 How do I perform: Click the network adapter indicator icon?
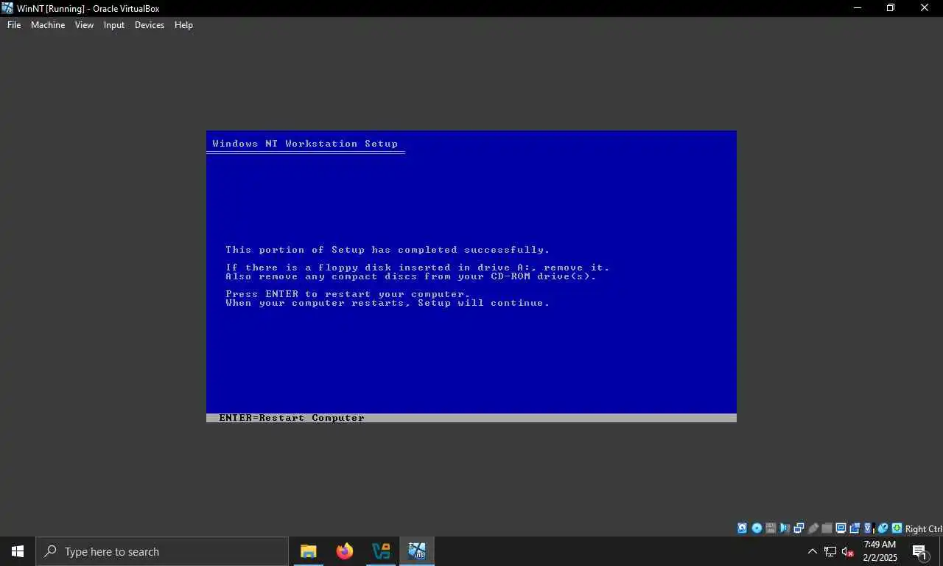(799, 528)
